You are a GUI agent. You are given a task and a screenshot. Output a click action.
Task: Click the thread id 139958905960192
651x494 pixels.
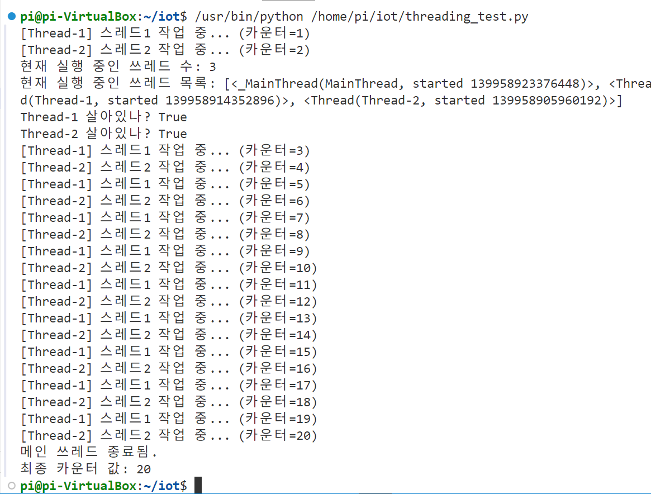pos(547,101)
